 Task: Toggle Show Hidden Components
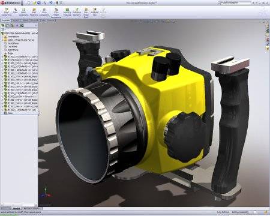56,13
